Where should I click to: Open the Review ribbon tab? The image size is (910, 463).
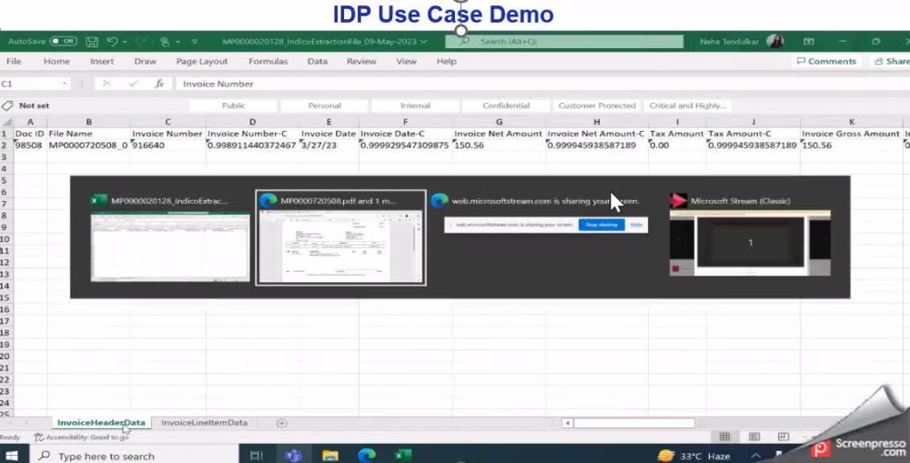click(361, 61)
